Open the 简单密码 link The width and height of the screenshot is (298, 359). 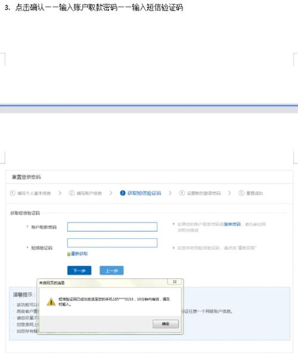(x=232, y=224)
